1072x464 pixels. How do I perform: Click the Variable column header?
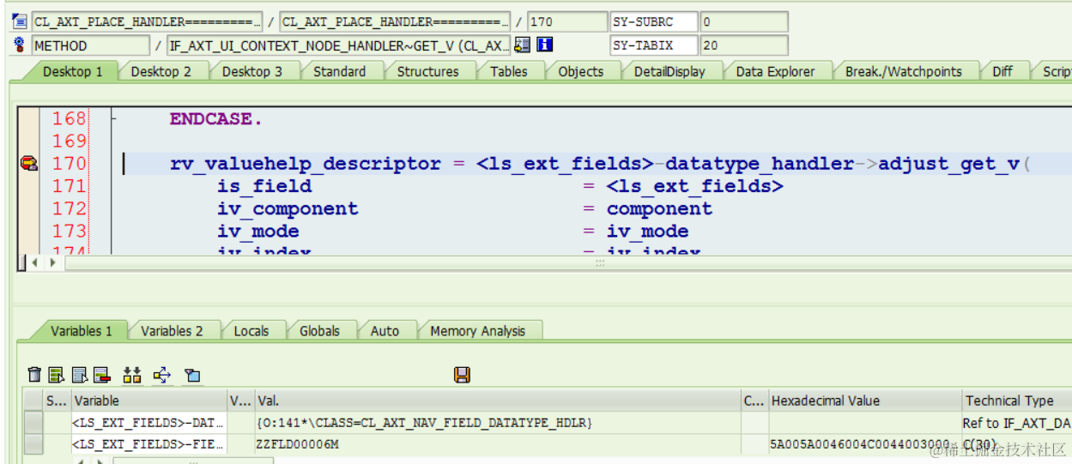pyautogui.click(x=148, y=401)
